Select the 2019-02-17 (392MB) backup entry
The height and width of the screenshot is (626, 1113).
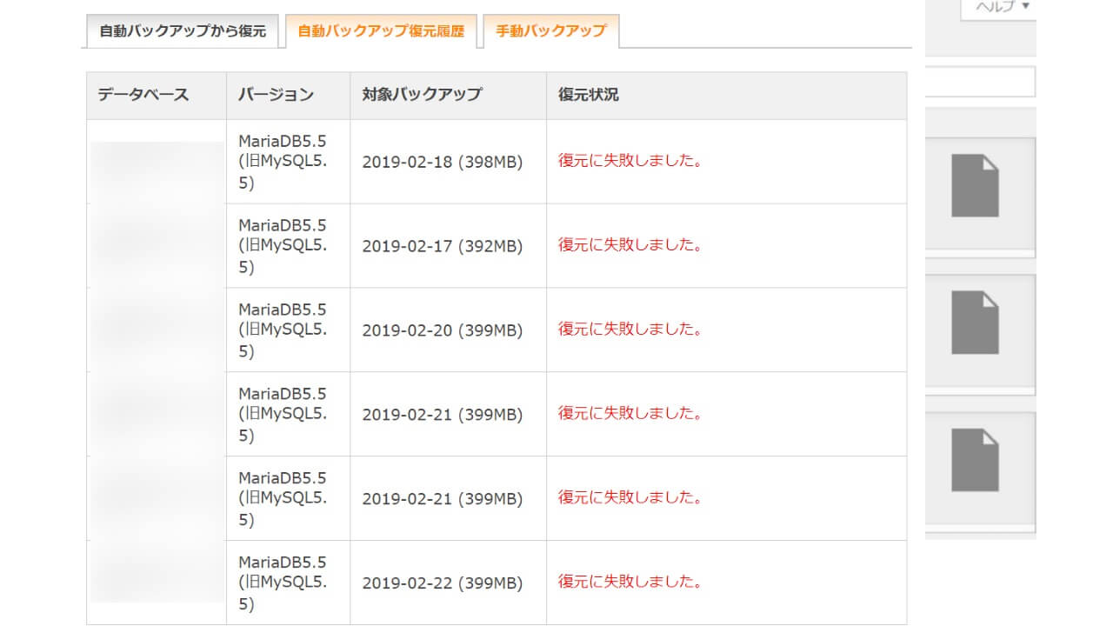click(442, 246)
